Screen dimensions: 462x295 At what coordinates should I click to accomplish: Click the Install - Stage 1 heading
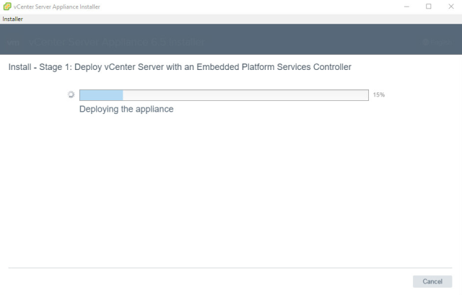point(180,67)
